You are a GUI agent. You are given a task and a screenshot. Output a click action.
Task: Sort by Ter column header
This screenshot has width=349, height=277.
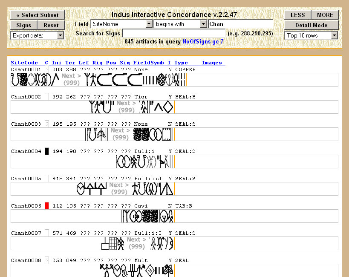(70, 63)
